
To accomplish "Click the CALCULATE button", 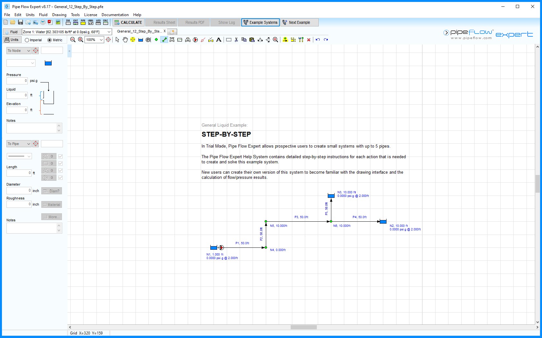I will [x=128, y=22].
